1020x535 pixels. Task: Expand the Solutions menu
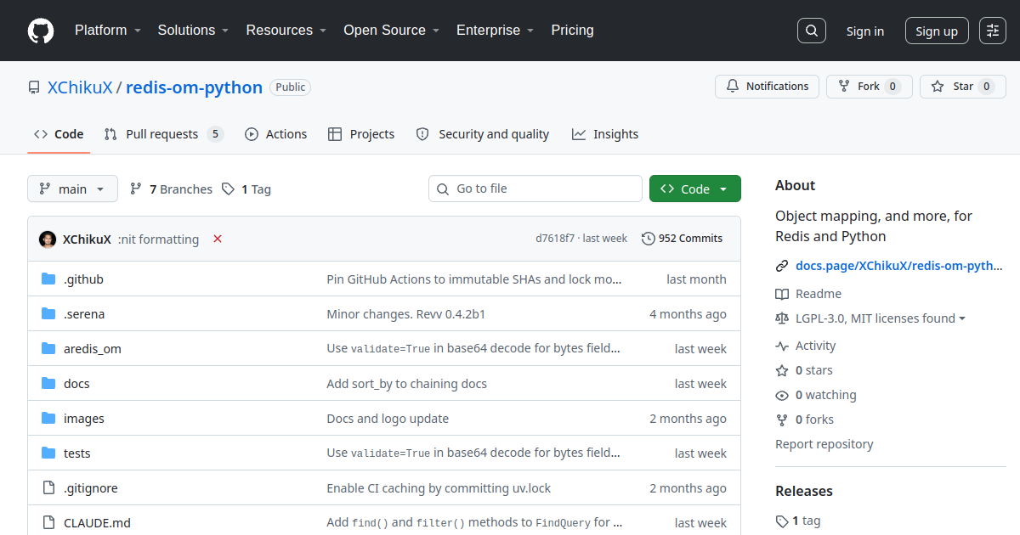(193, 31)
